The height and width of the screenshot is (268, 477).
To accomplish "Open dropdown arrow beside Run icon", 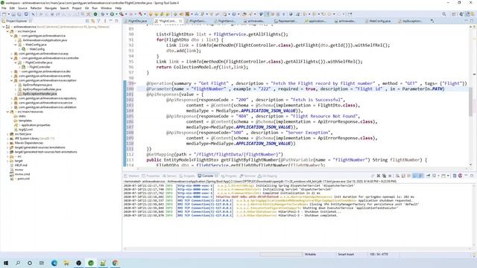I will pyautogui.click(x=116, y=14).
